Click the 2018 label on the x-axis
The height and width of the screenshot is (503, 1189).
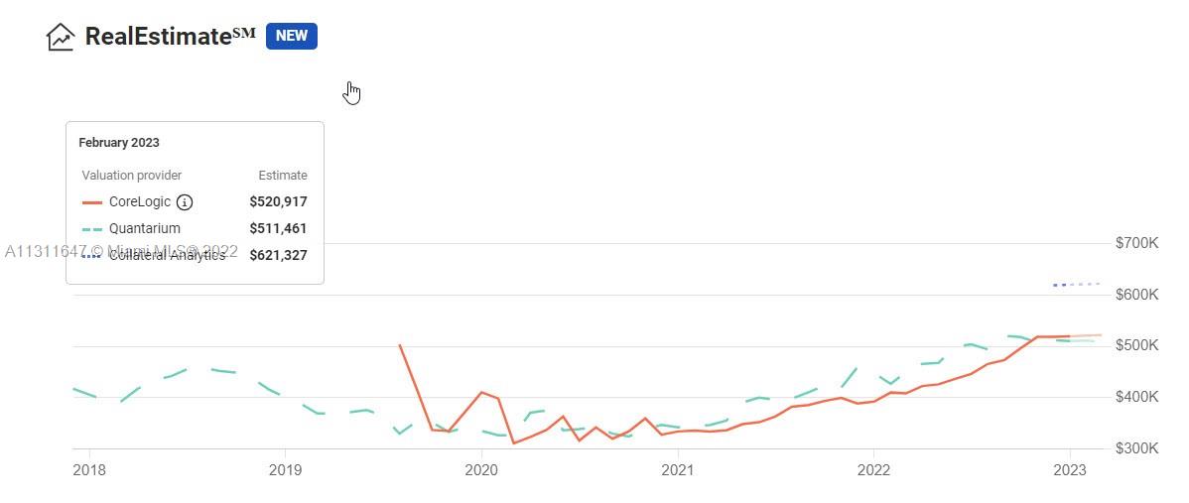[89, 469]
